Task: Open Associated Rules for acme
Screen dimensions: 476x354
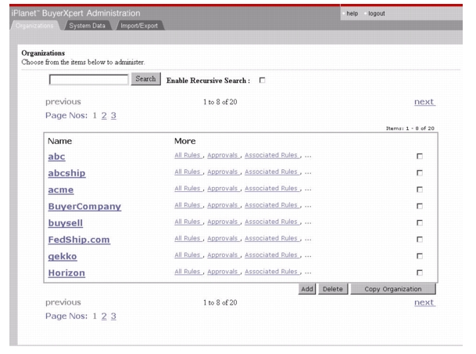Action: [x=271, y=189]
